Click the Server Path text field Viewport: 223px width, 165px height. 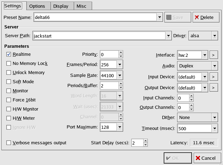coord(98,35)
